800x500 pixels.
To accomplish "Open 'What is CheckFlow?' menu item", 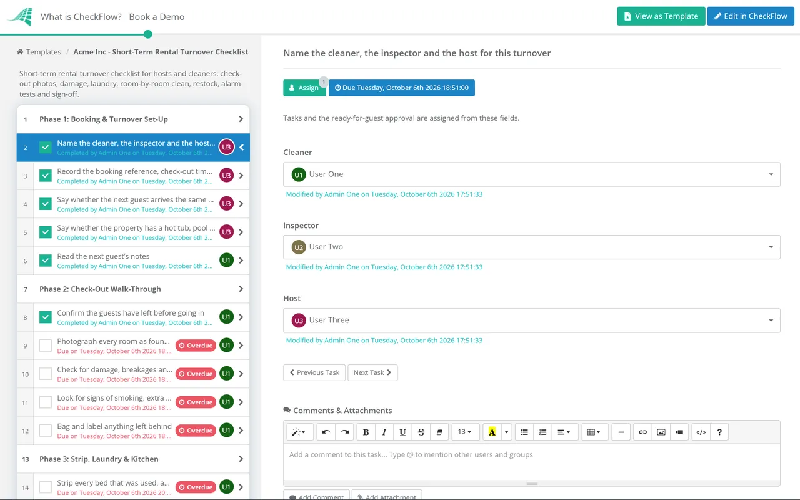I will (81, 17).
